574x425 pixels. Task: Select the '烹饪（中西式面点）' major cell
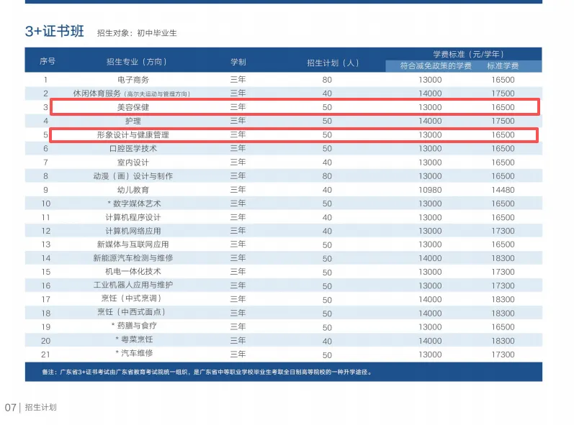point(131,312)
